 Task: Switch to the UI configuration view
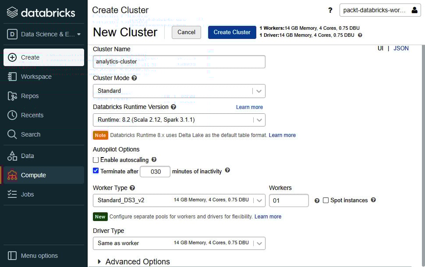pos(381,48)
